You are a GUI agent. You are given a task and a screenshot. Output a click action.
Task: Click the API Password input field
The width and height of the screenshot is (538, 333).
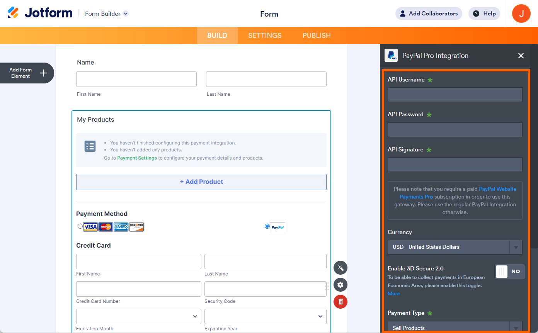point(455,130)
